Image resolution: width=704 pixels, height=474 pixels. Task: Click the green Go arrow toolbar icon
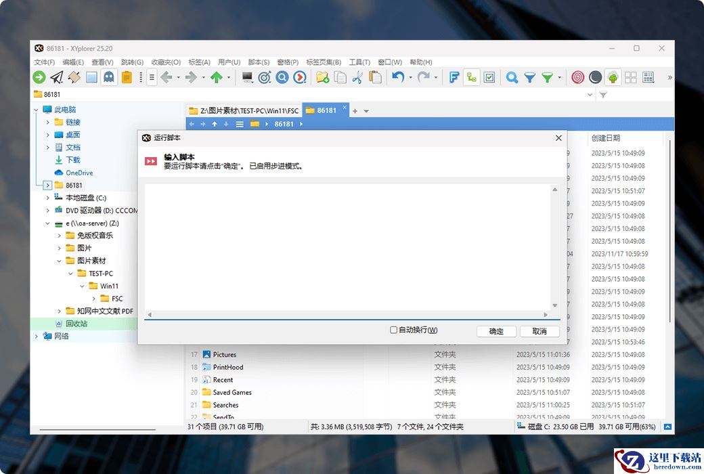coord(39,78)
